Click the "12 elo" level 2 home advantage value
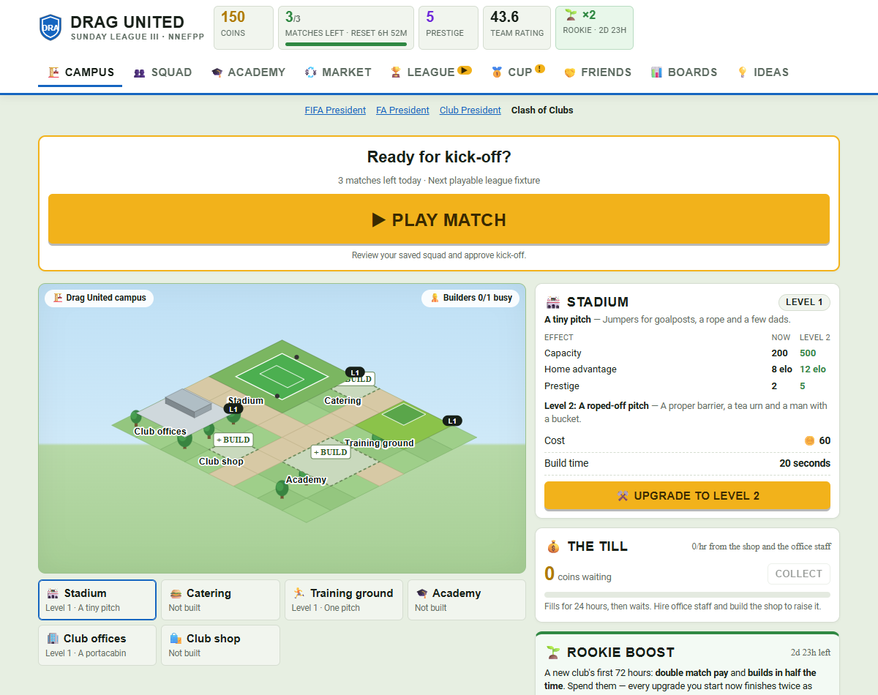Viewport: 878px width, 695px height. click(x=813, y=369)
